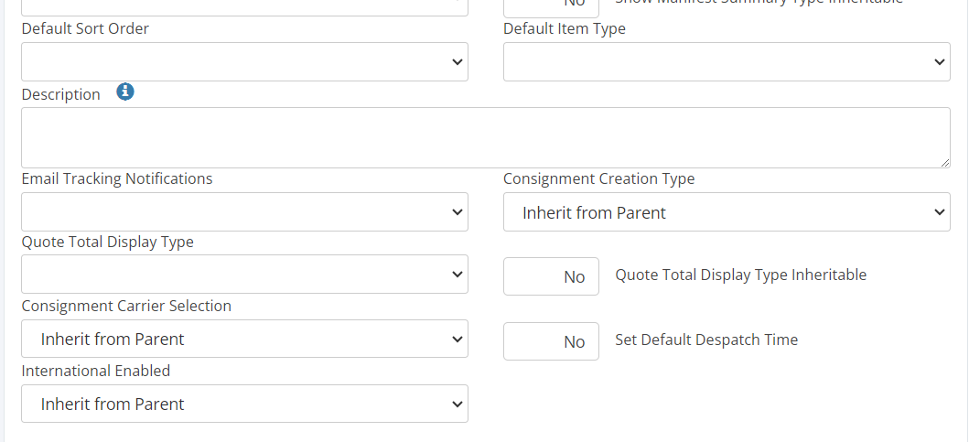The height and width of the screenshot is (442, 969).
Task: Click the Set Default Despatch Time label
Action: point(706,340)
